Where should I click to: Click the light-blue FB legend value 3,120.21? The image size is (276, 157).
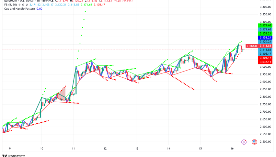pos(61,5)
